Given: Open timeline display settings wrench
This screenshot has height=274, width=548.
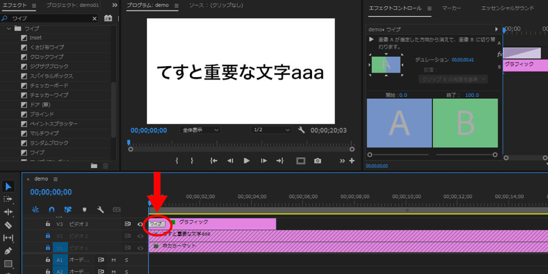Looking at the screenshot, I should coord(100,210).
